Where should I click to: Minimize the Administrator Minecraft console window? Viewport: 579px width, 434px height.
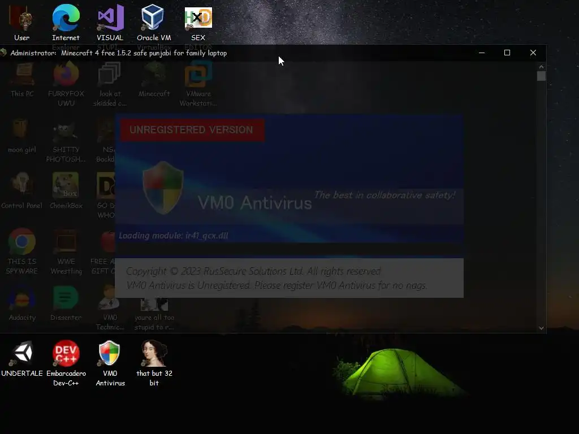coord(482,53)
